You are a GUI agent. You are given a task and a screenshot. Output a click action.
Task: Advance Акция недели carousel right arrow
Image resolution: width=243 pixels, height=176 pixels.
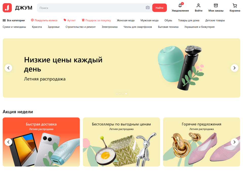(234, 142)
